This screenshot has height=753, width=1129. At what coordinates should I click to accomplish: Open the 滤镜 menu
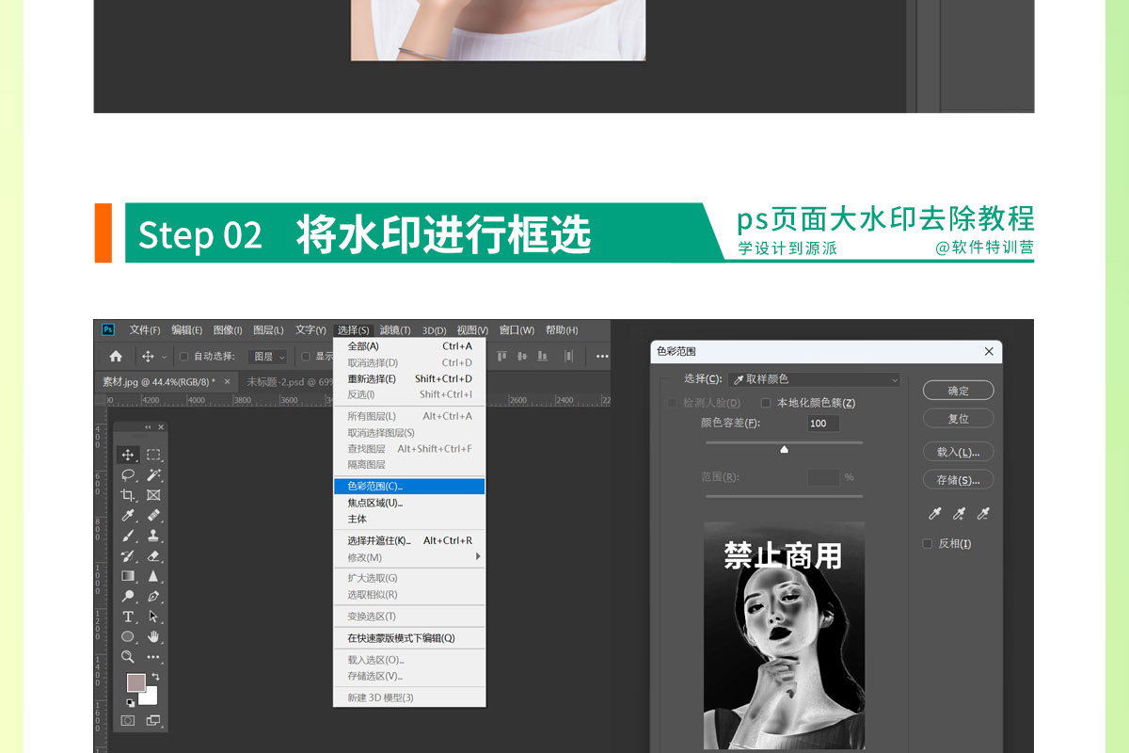[394, 330]
